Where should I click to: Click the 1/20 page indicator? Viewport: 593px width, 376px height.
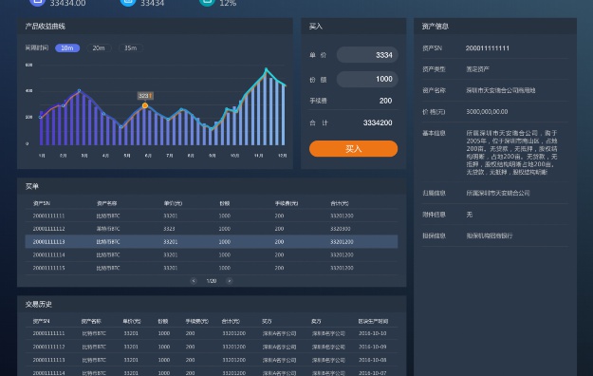point(212,281)
